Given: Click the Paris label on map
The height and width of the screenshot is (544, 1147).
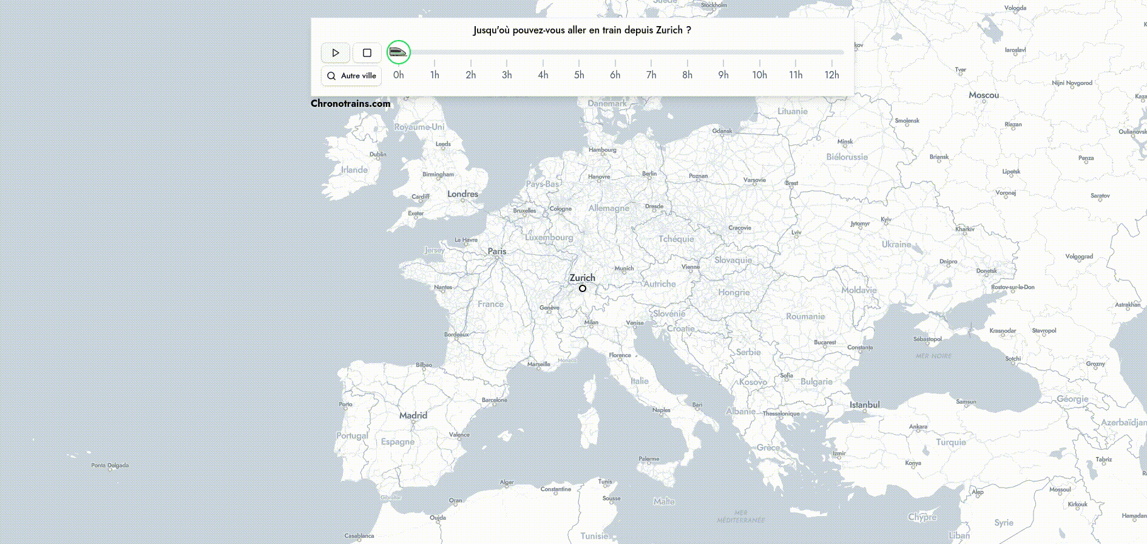Looking at the screenshot, I should 496,251.
